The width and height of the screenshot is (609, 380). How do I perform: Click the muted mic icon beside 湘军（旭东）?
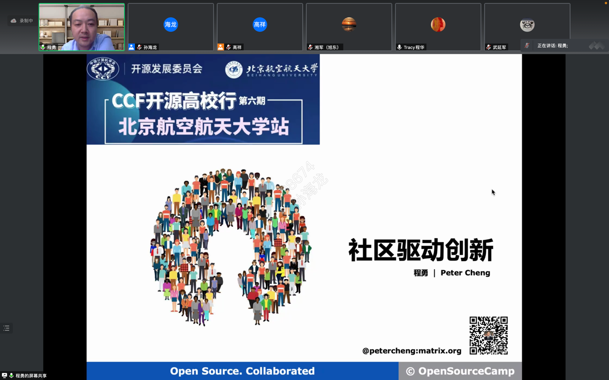[x=310, y=47]
